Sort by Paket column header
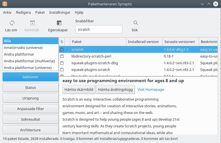Image resolution: width=221 pixels, height=143 pixels. [98, 42]
